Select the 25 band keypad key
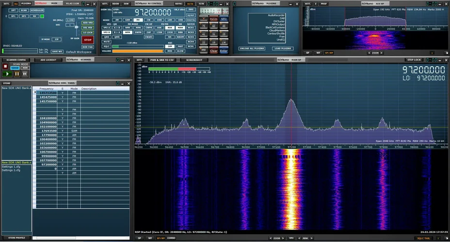 [224, 34]
